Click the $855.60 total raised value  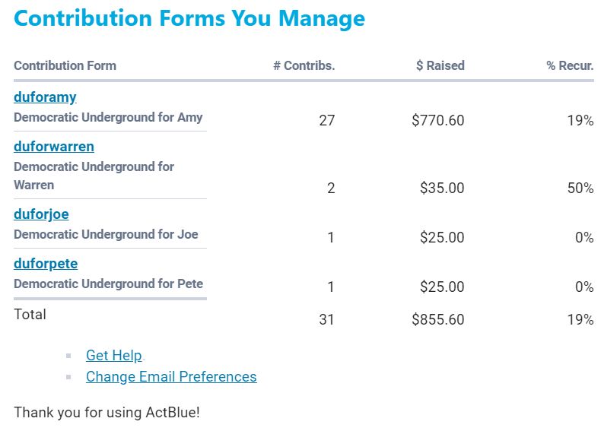(x=437, y=320)
